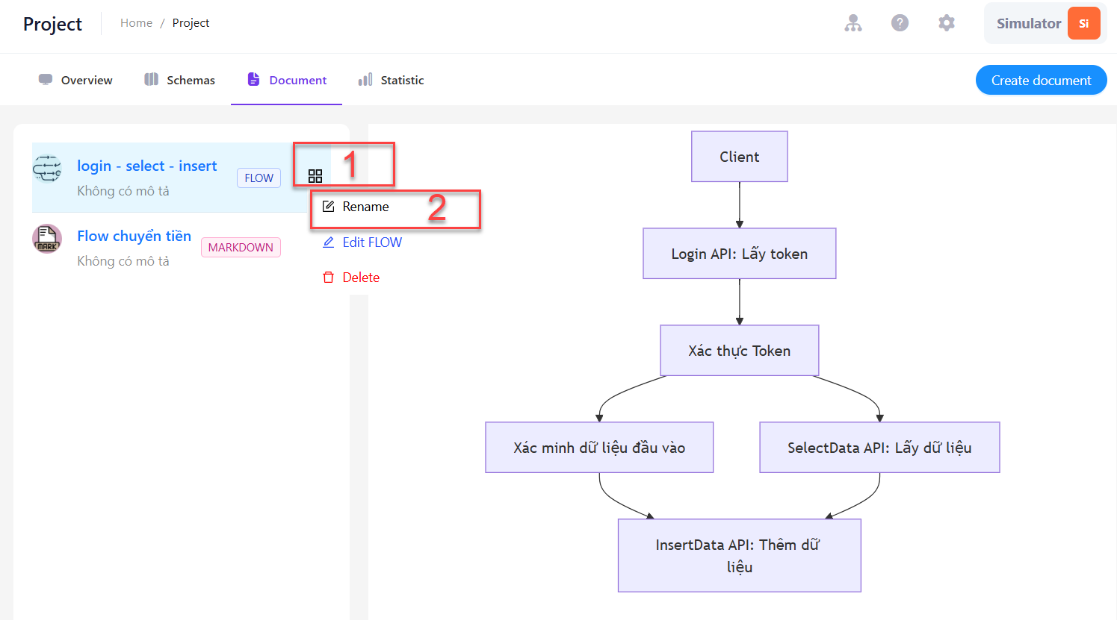The image size is (1117, 620).
Task: Open the Statistic tab
Action: pyautogui.click(x=391, y=80)
